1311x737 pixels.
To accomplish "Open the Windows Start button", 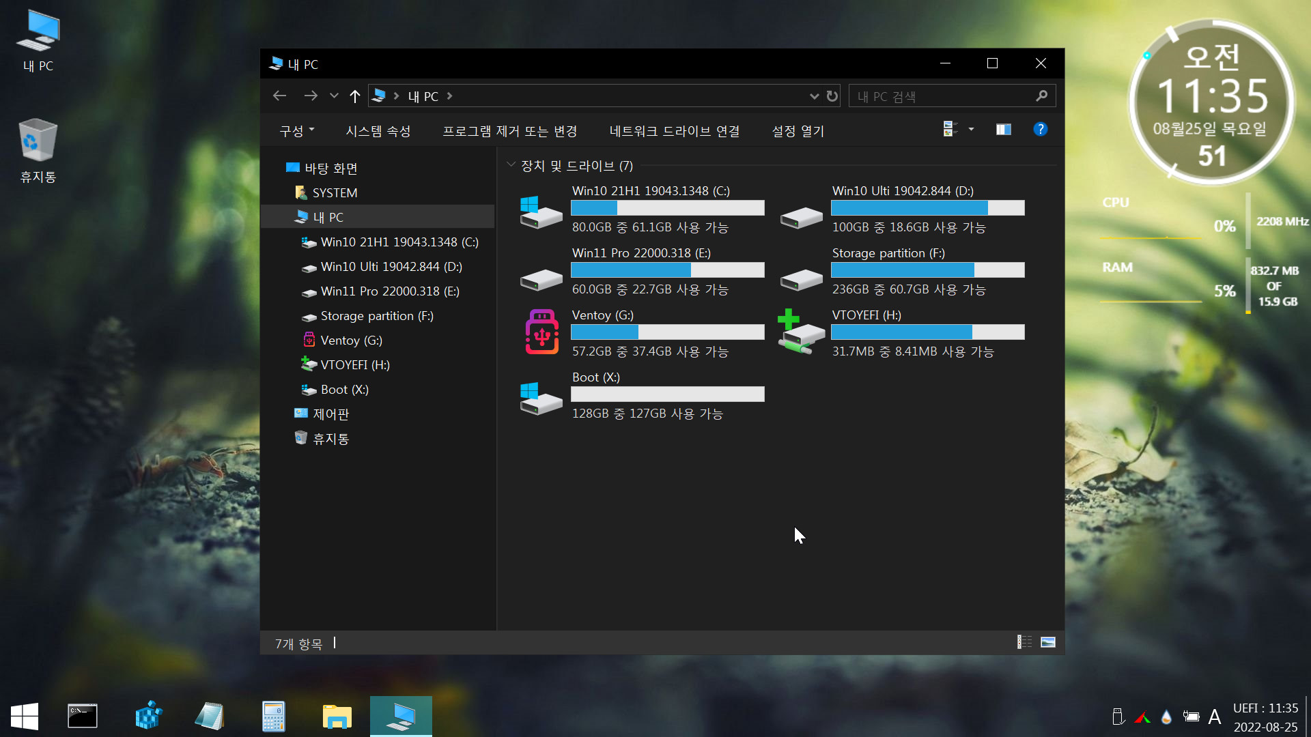I will click(25, 717).
